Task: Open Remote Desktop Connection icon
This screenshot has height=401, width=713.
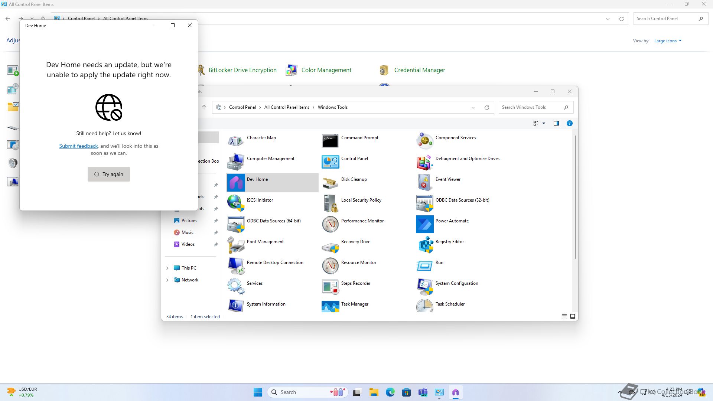Action: 236,266
